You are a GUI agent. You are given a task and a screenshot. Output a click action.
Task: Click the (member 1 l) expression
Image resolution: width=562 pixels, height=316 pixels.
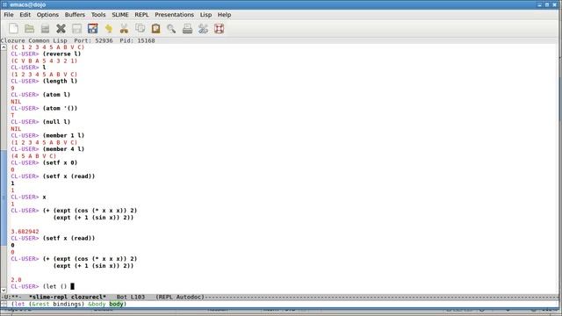point(63,135)
